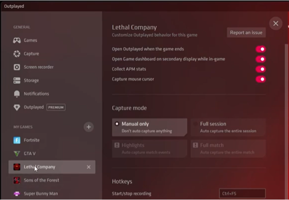Open the Notifications settings section
This screenshot has width=289, height=200.
[52, 94]
